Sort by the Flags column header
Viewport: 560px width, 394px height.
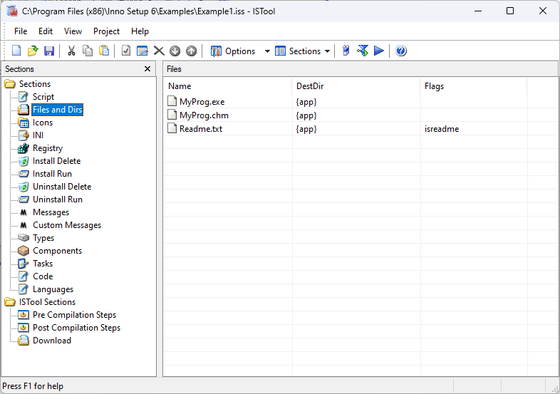pyautogui.click(x=473, y=86)
